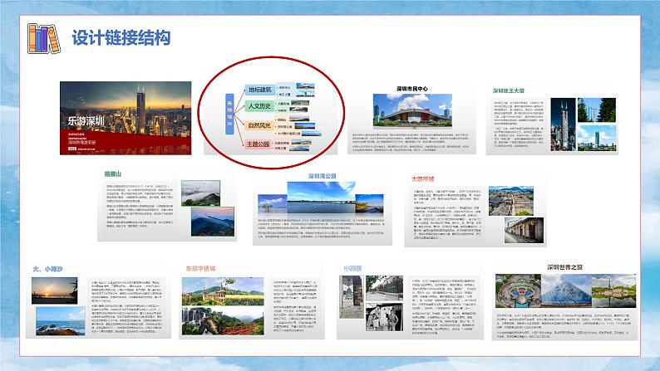Open the blue-toned Wutong mountain photo

pyautogui.click(x=213, y=222)
